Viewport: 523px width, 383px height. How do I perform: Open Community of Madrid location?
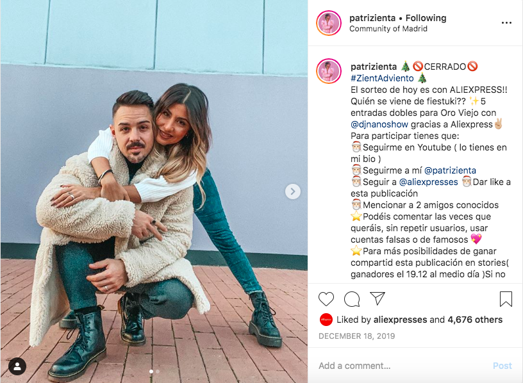(388, 29)
